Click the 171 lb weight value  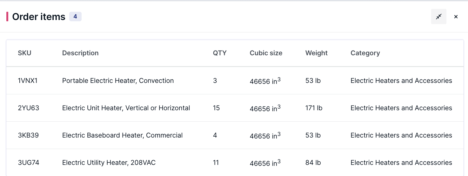[x=314, y=108]
